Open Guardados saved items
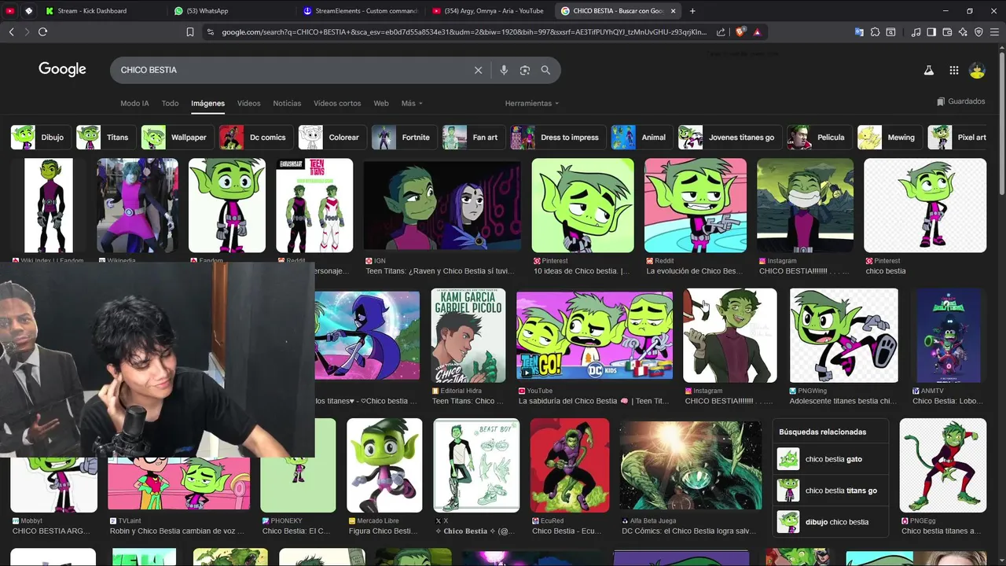The image size is (1006, 566). coord(961,101)
